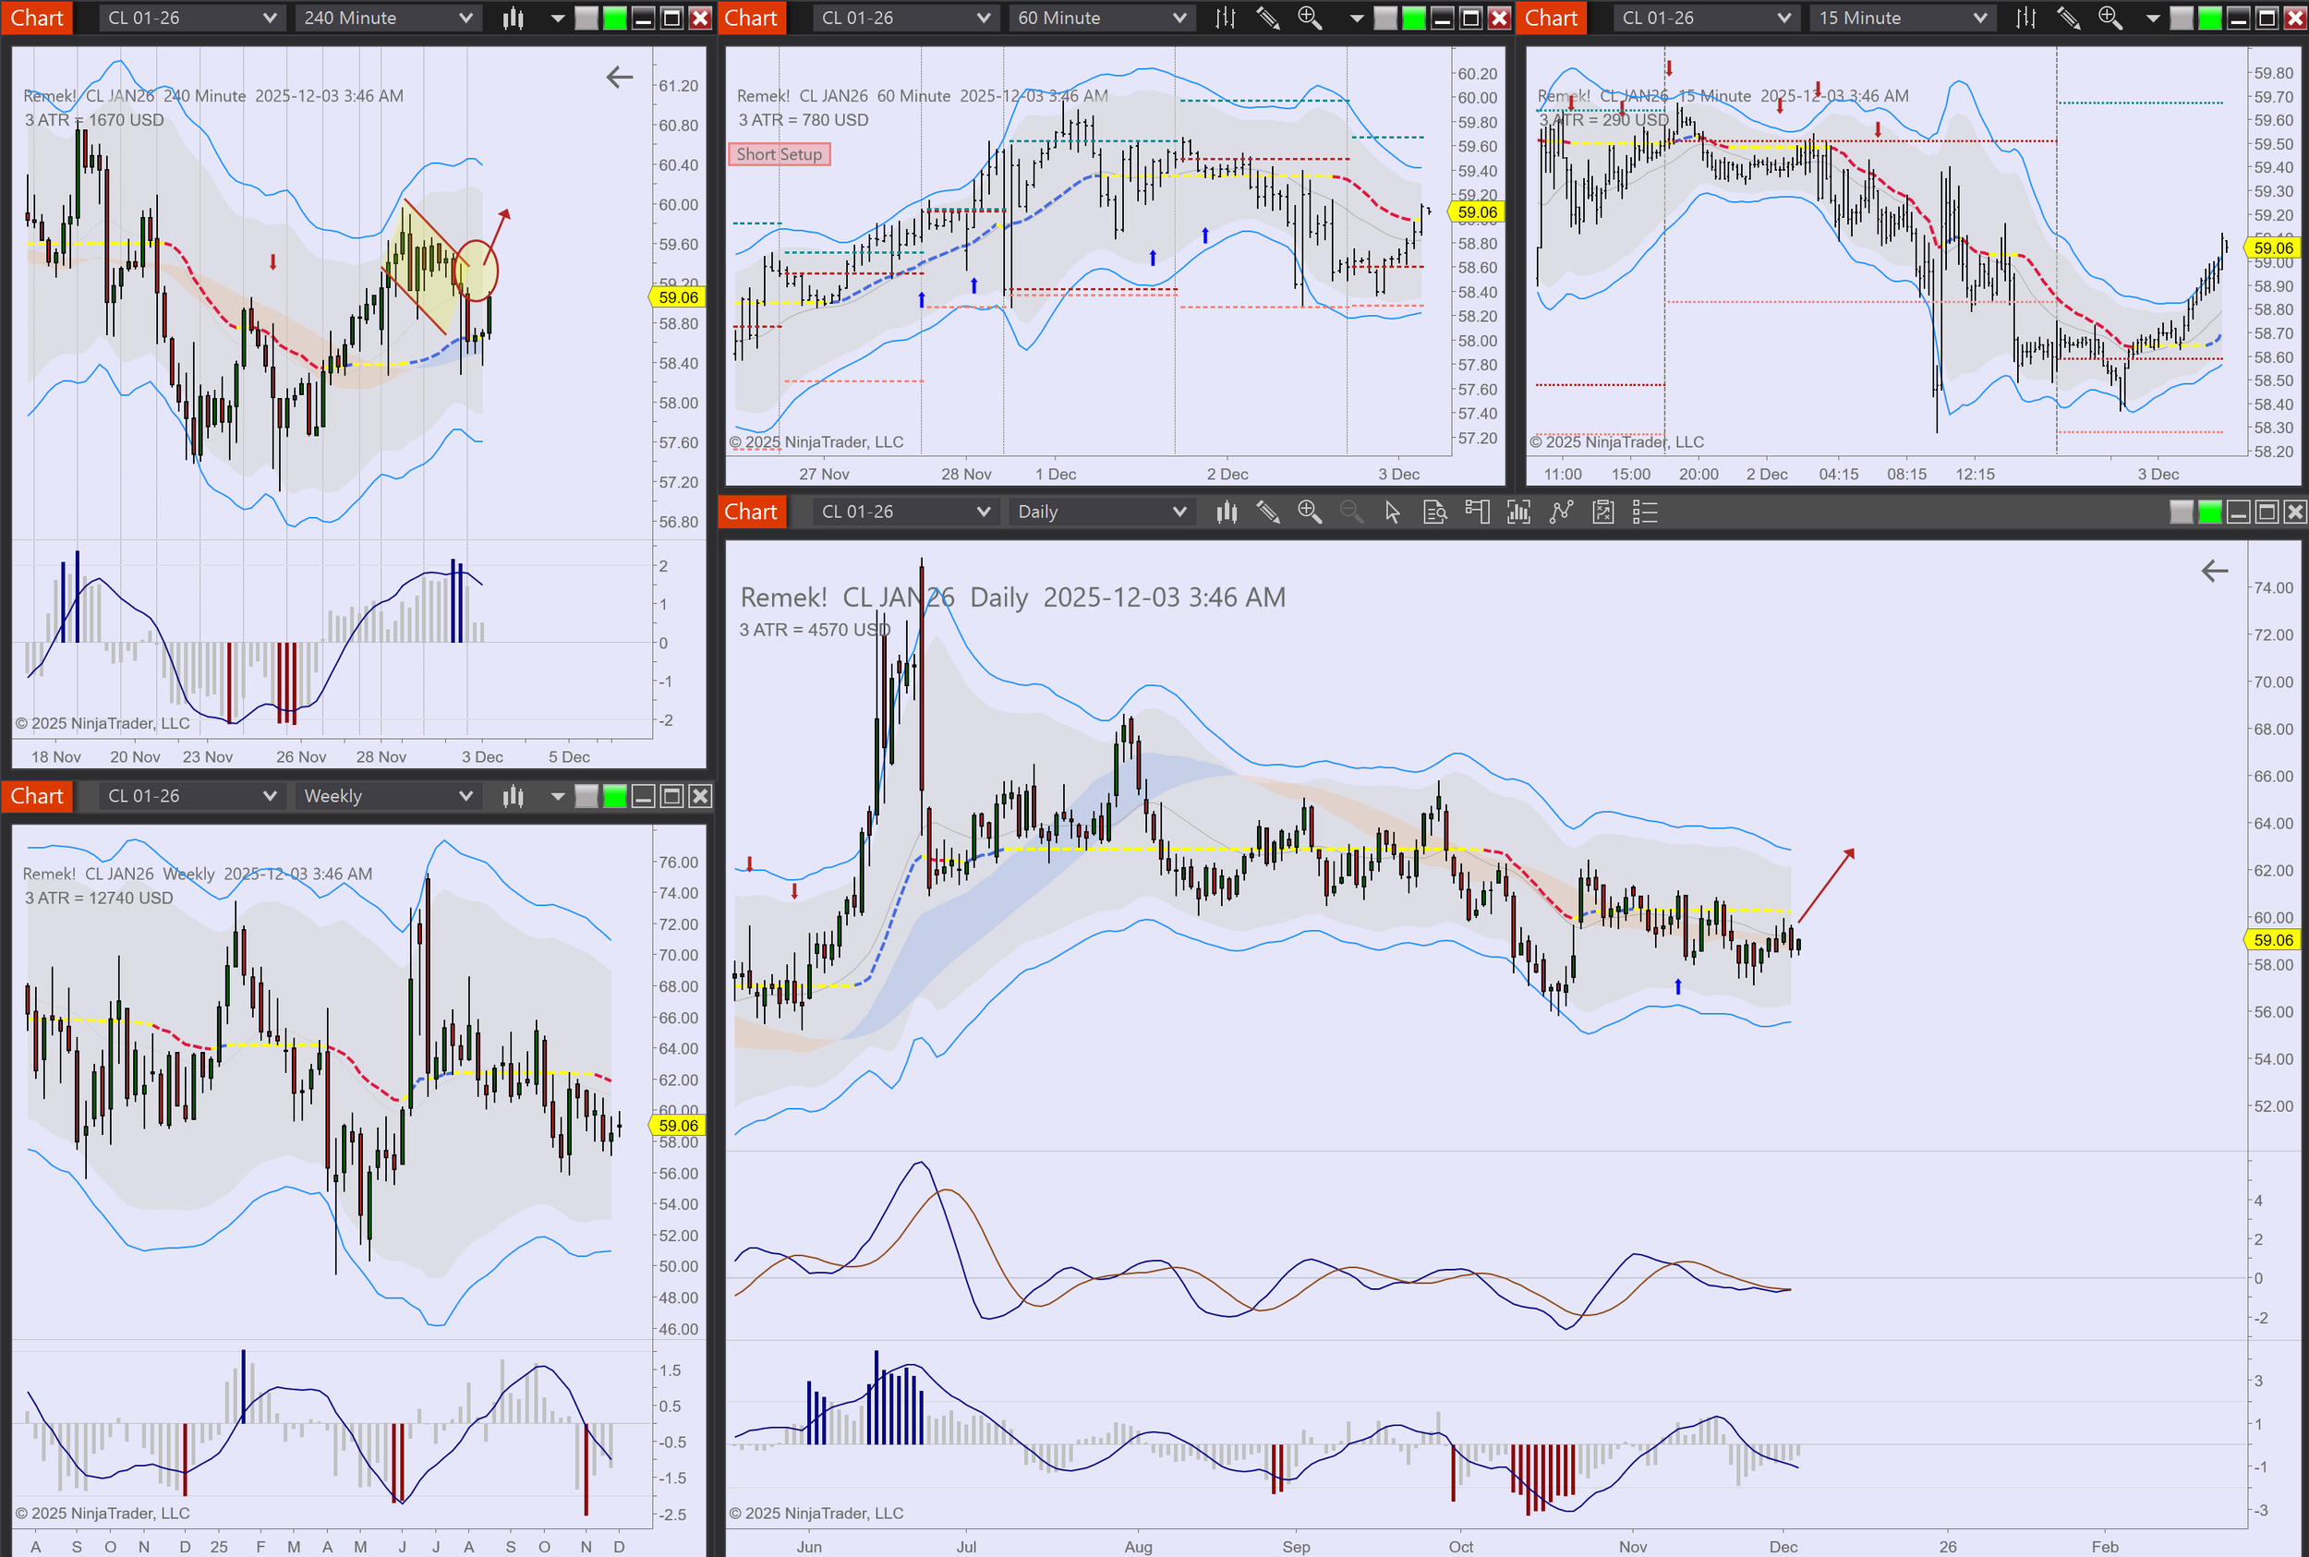This screenshot has height=1557, width=2309.
Task: Click Short Setup label on 60 Minute chart
Action: click(x=779, y=155)
